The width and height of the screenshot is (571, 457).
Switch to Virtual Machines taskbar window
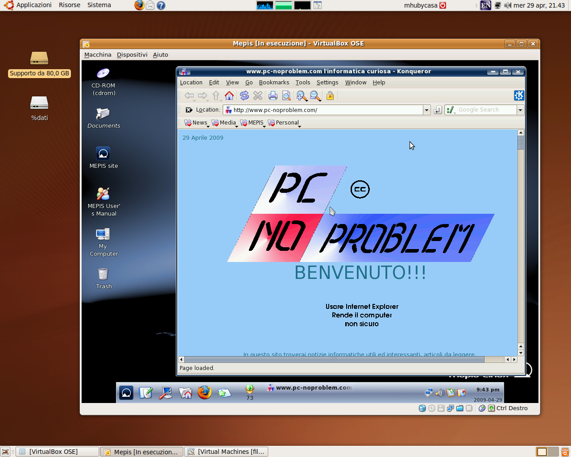click(x=226, y=452)
